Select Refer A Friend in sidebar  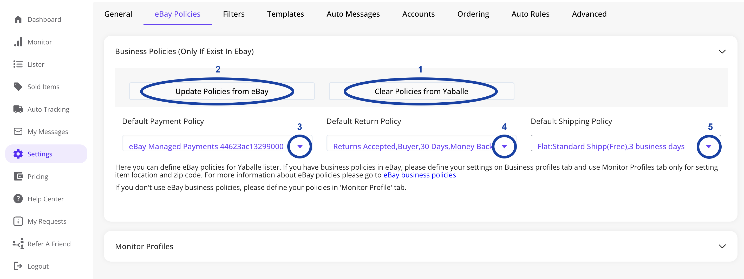pyautogui.click(x=49, y=244)
